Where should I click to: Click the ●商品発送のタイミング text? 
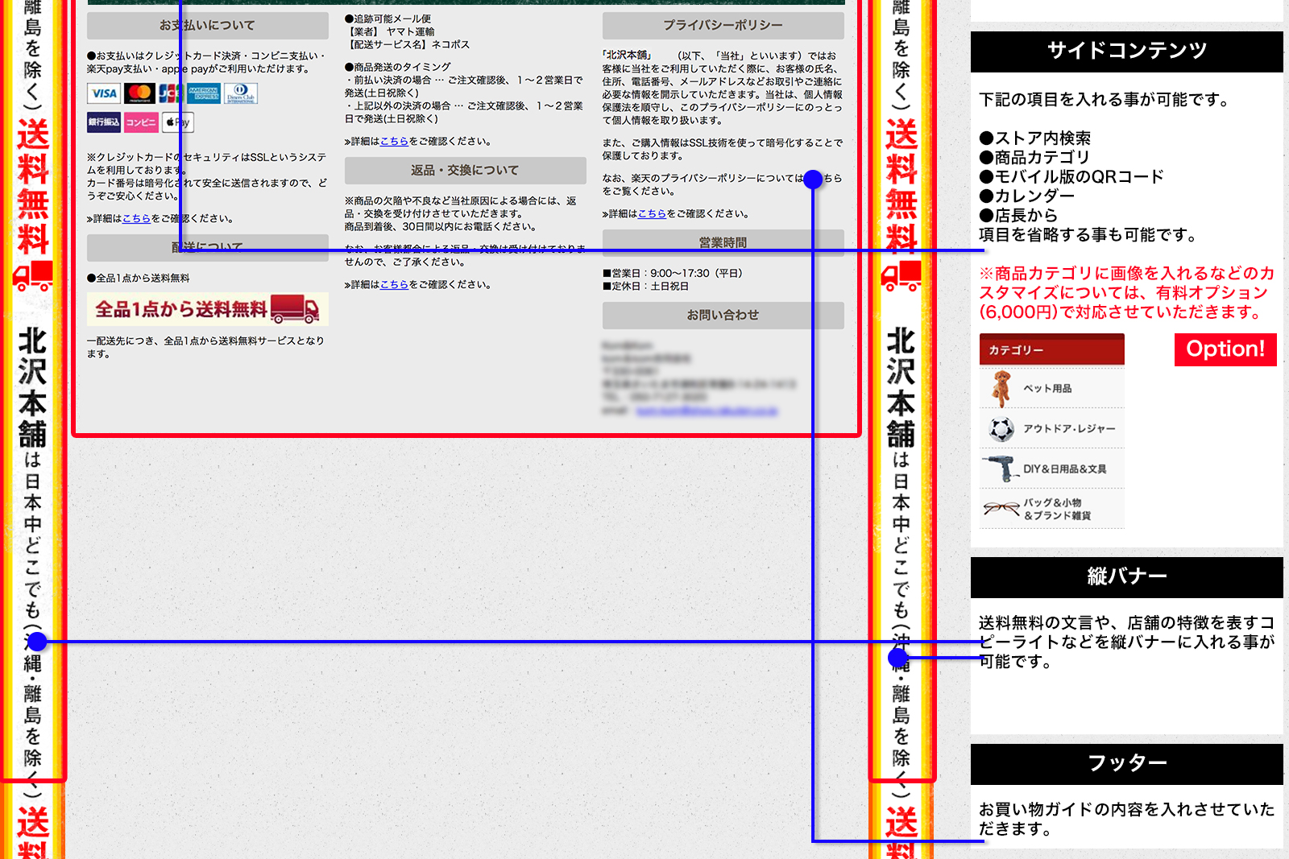[398, 68]
